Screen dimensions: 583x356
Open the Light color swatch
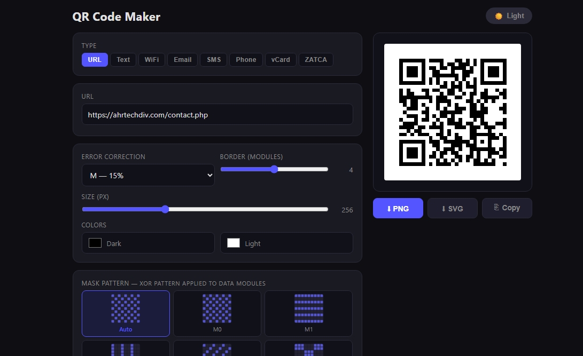click(234, 243)
